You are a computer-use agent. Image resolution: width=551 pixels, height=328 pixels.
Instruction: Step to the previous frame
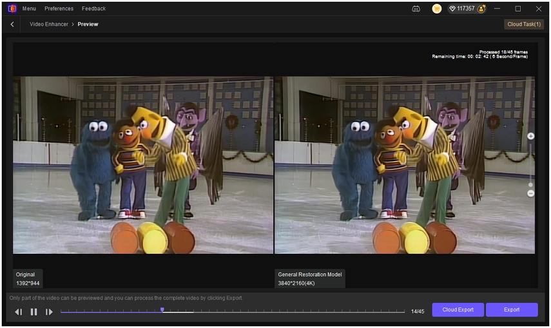click(19, 312)
